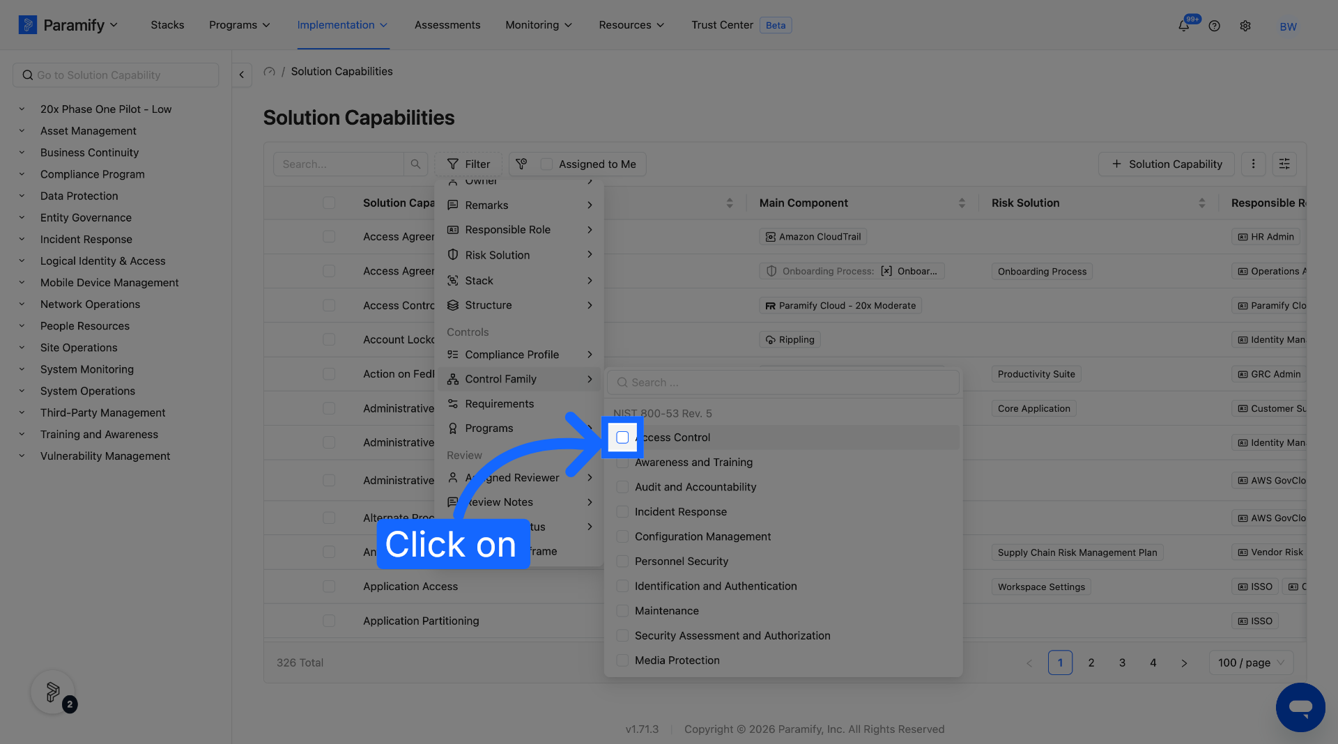1338x744 pixels.
Task: Click the HR Admin role tag
Action: click(x=1266, y=237)
